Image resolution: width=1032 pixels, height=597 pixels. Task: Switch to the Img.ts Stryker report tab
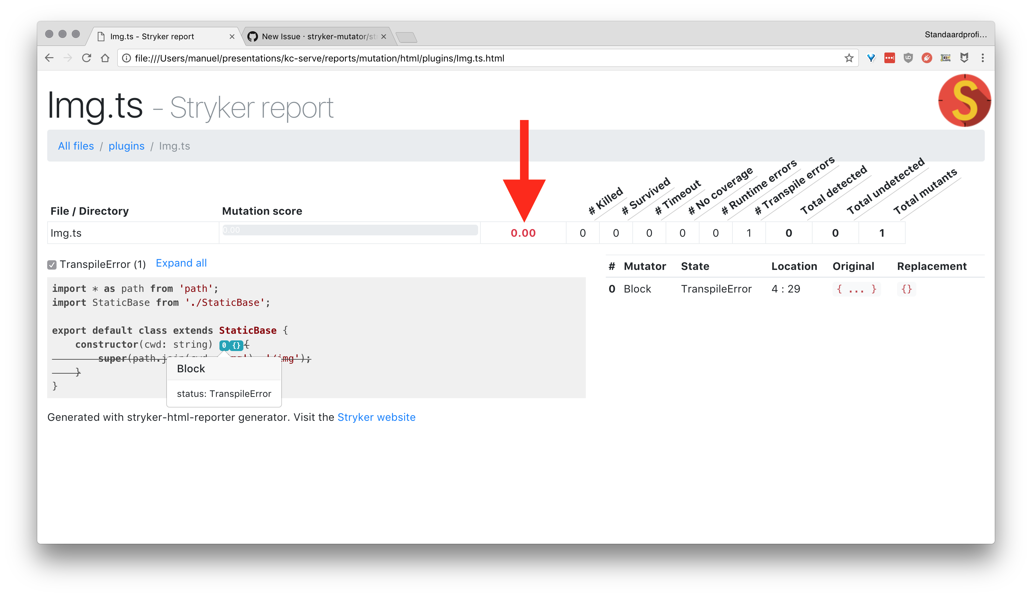point(164,37)
